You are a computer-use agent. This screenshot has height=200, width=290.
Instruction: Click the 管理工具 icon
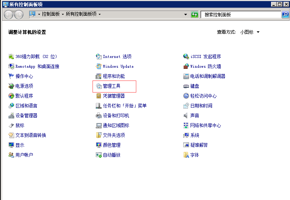(99, 86)
